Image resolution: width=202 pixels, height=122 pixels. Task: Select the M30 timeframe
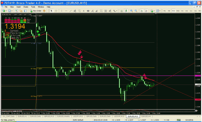(x=178, y=11)
